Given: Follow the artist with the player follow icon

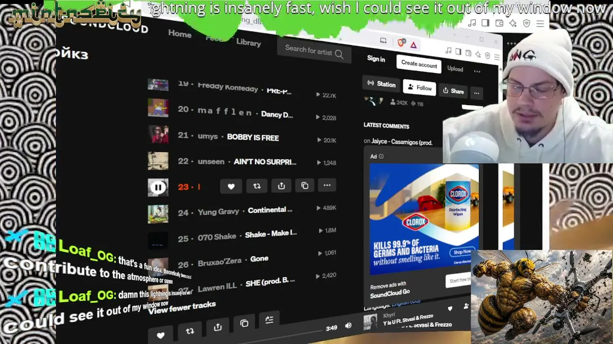Looking at the screenshot, I should 466,306.
